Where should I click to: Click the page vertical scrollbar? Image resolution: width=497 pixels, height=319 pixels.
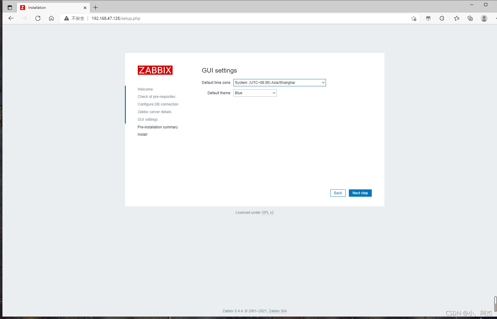click(x=495, y=304)
